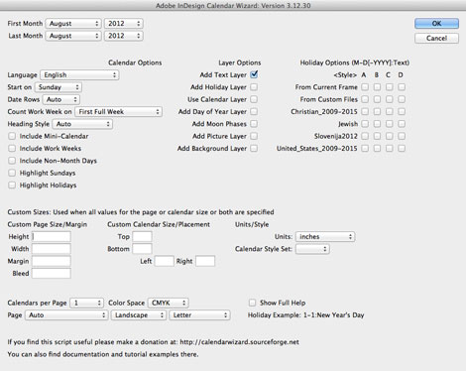Image resolution: width=466 pixels, height=371 pixels.
Task: Check United_States_2009-2015 style A checkbox
Action: pyautogui.click(x=365, y=149)
